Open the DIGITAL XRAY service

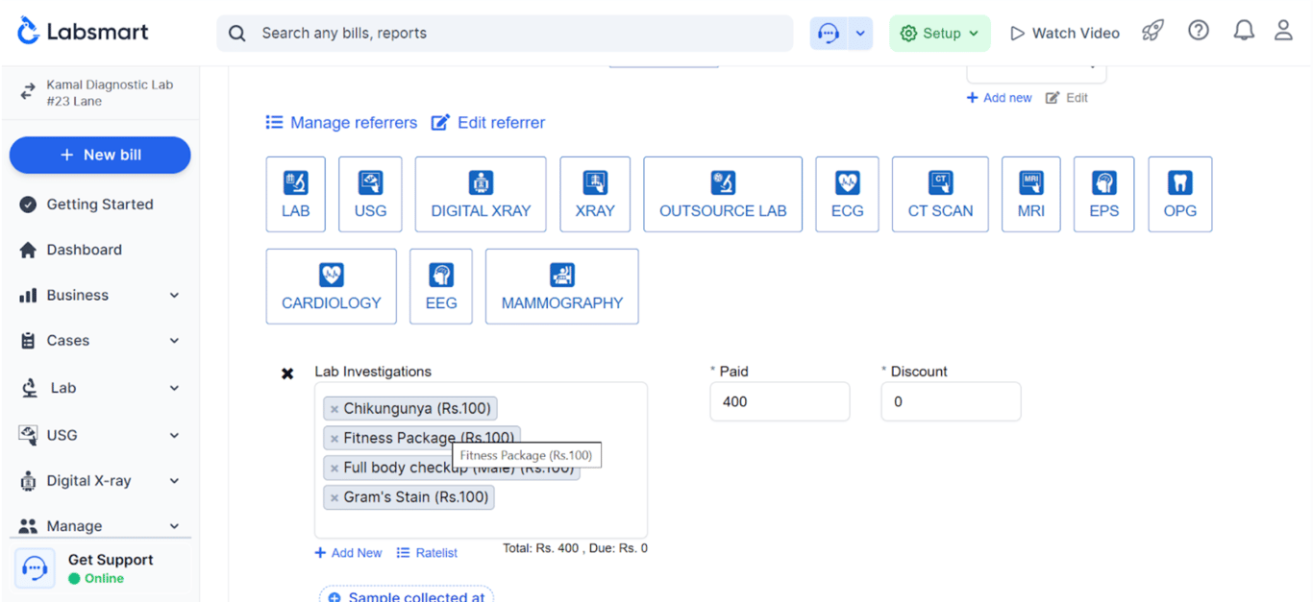[481, 194]
